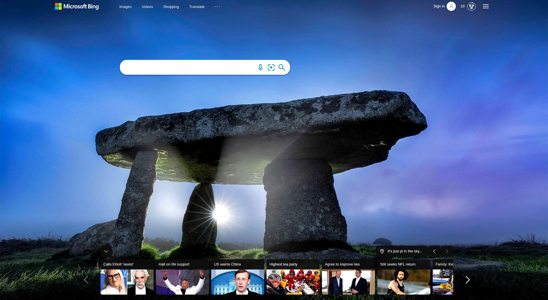The image size is (548, 300).
Task: Click the Highest tea party thumbnail
Action: [x=293, y=282]
